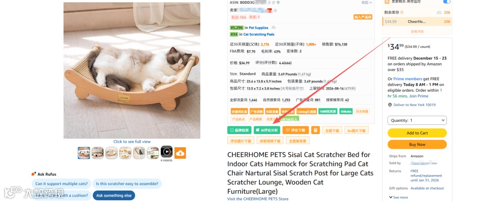
Task: Select the Listing生成器 tag
Action: click(306, 111)
